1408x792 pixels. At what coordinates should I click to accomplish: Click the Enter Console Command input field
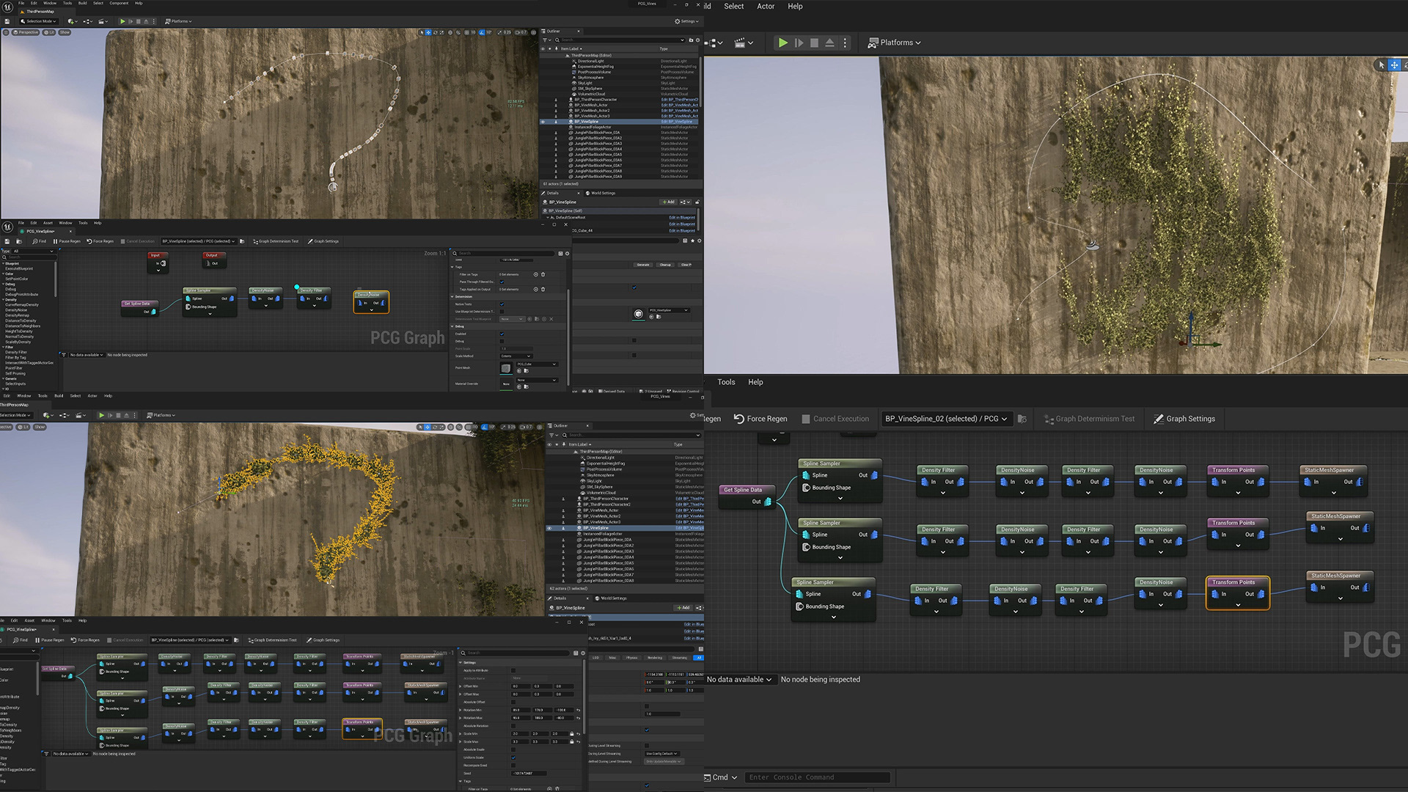click(818, 777)
